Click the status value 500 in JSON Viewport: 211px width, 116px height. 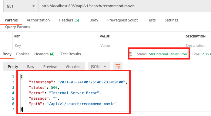point(54,88)
